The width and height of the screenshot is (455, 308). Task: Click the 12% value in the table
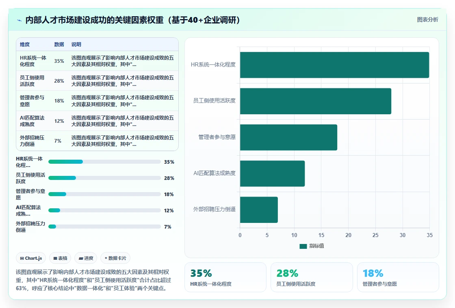click(x=59, y=121)
